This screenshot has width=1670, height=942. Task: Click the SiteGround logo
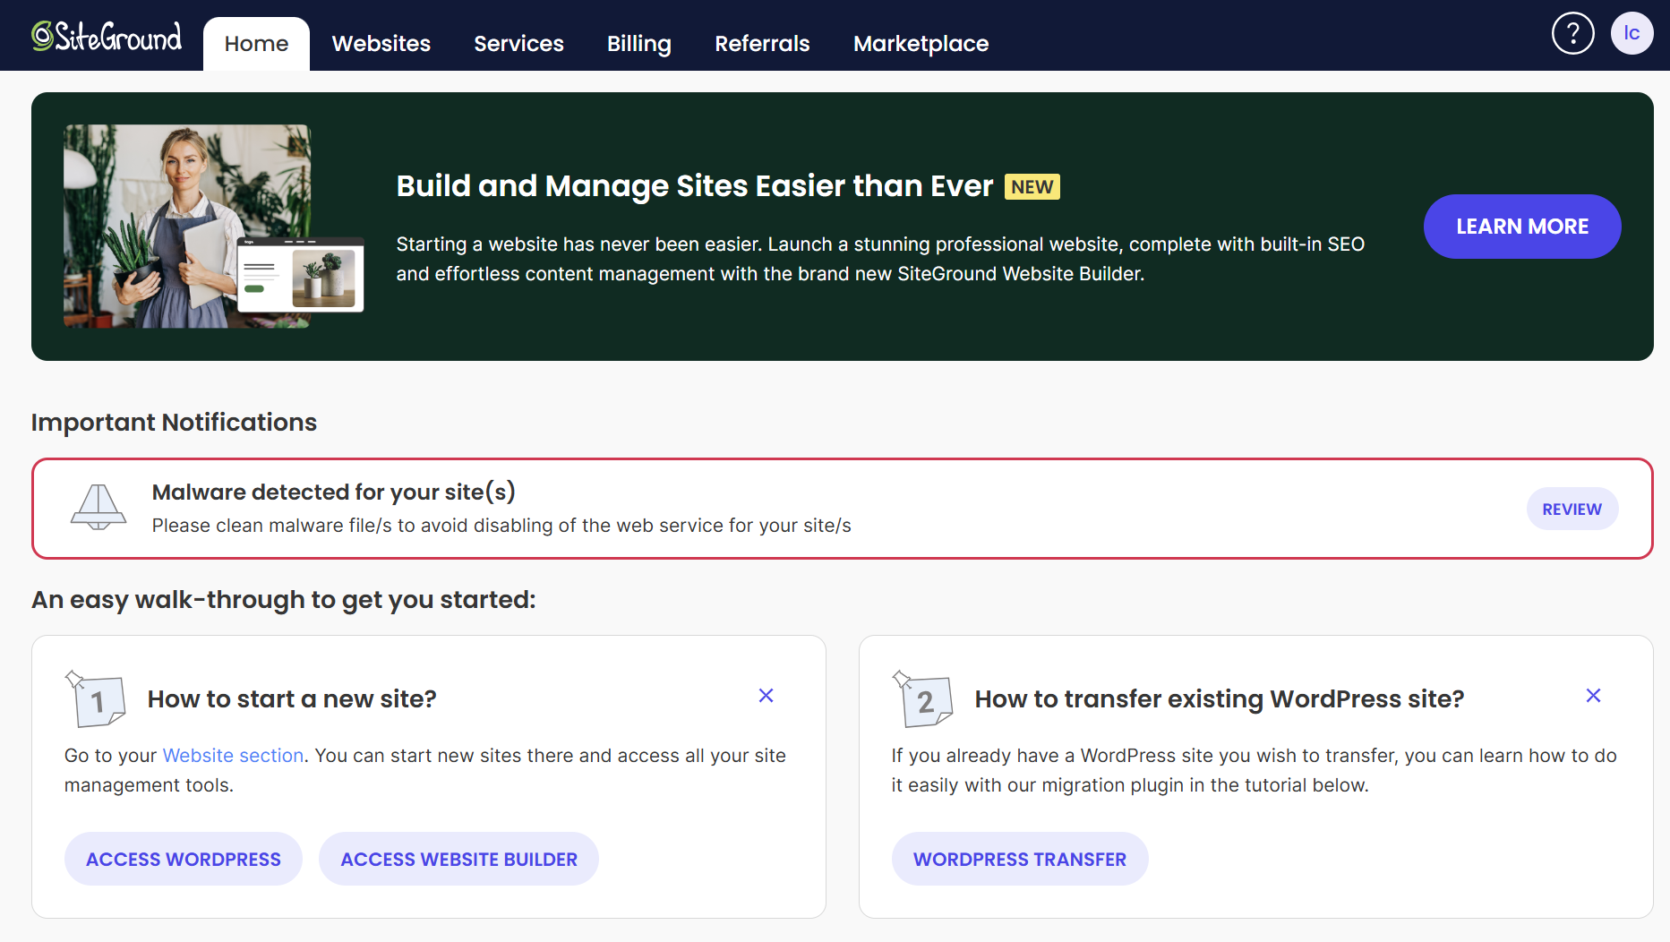(x=107, y=36)
